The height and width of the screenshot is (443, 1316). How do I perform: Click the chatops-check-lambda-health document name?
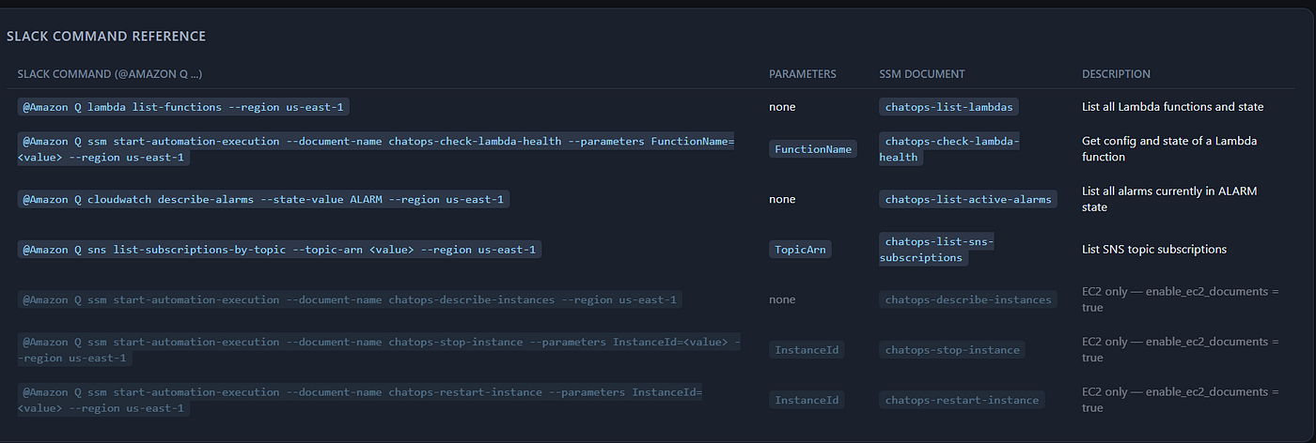[x=949, y=149]
